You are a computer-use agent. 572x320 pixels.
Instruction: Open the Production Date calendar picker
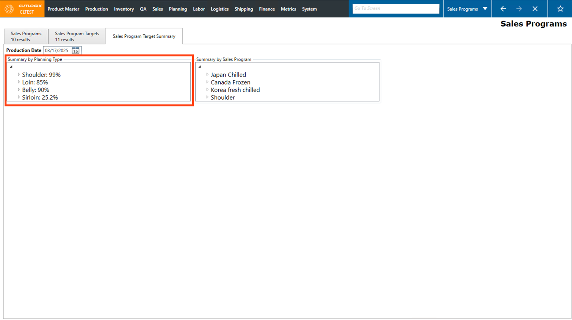[x=75, y=50]
